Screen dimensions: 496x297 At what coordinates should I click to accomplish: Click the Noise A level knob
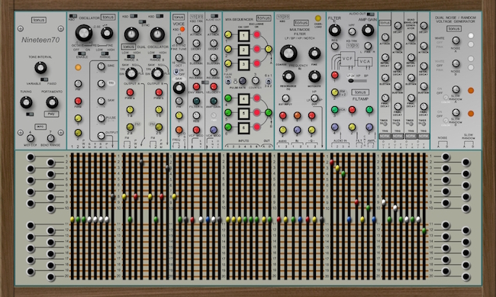[456, 40]
